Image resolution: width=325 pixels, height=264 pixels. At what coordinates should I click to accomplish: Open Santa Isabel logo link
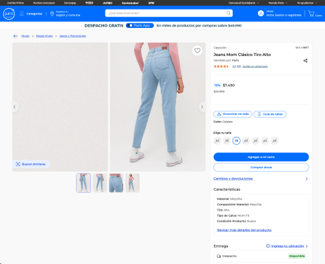130,3
